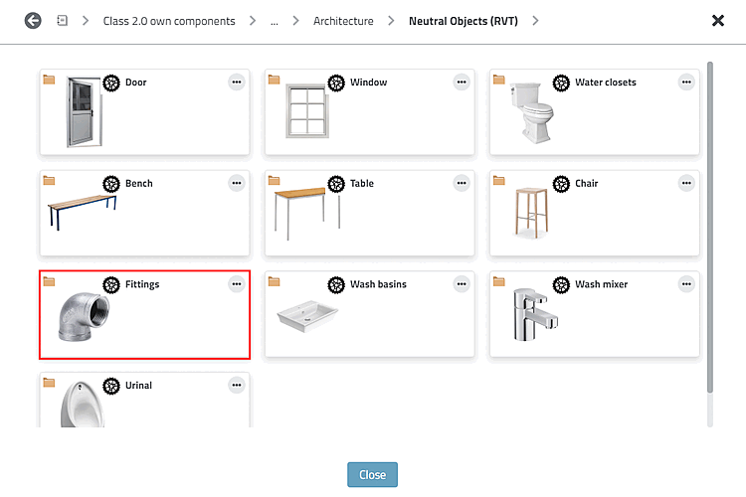The width and height of the screenshot is (746, 497).
Task: Click gear icon next to Water closets
Action: point(561,83)
